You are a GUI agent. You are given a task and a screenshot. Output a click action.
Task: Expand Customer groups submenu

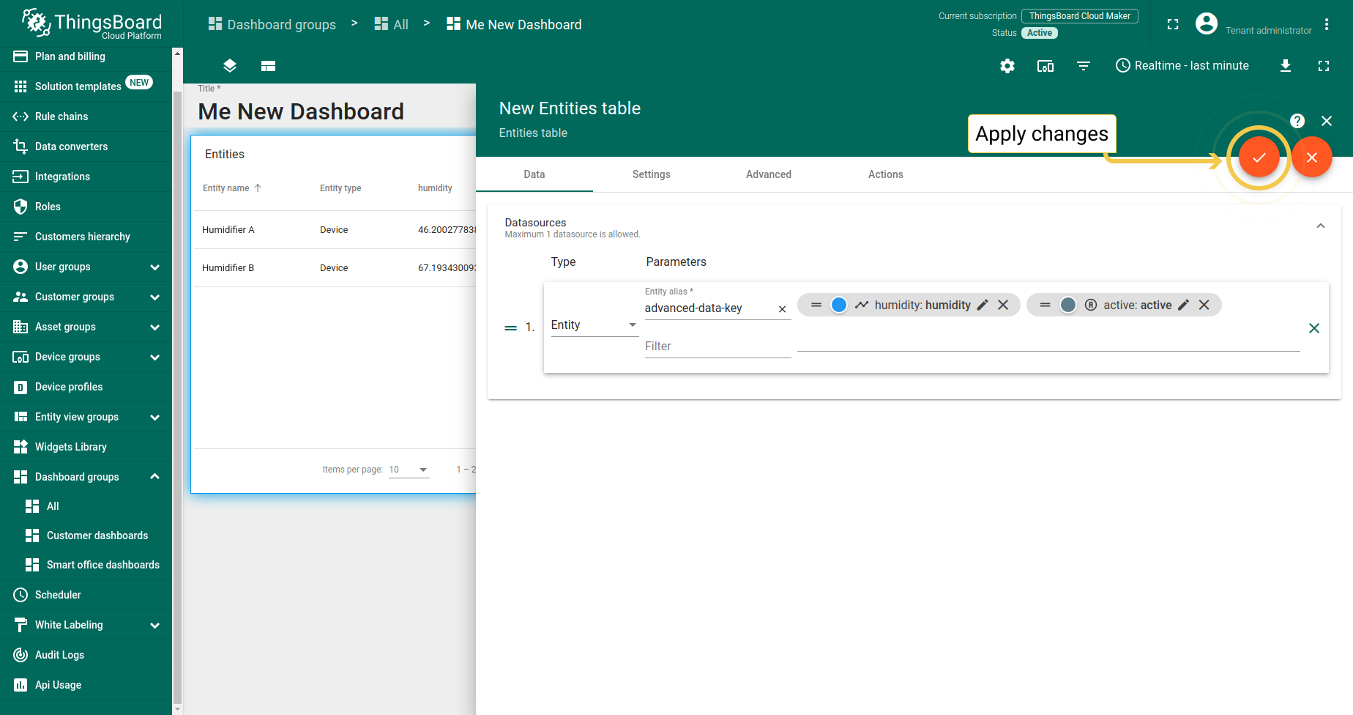tap(154, 297)
